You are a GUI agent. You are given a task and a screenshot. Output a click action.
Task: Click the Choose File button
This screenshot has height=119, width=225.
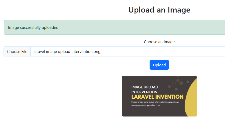pyautogui.click(x=17, y=51)
